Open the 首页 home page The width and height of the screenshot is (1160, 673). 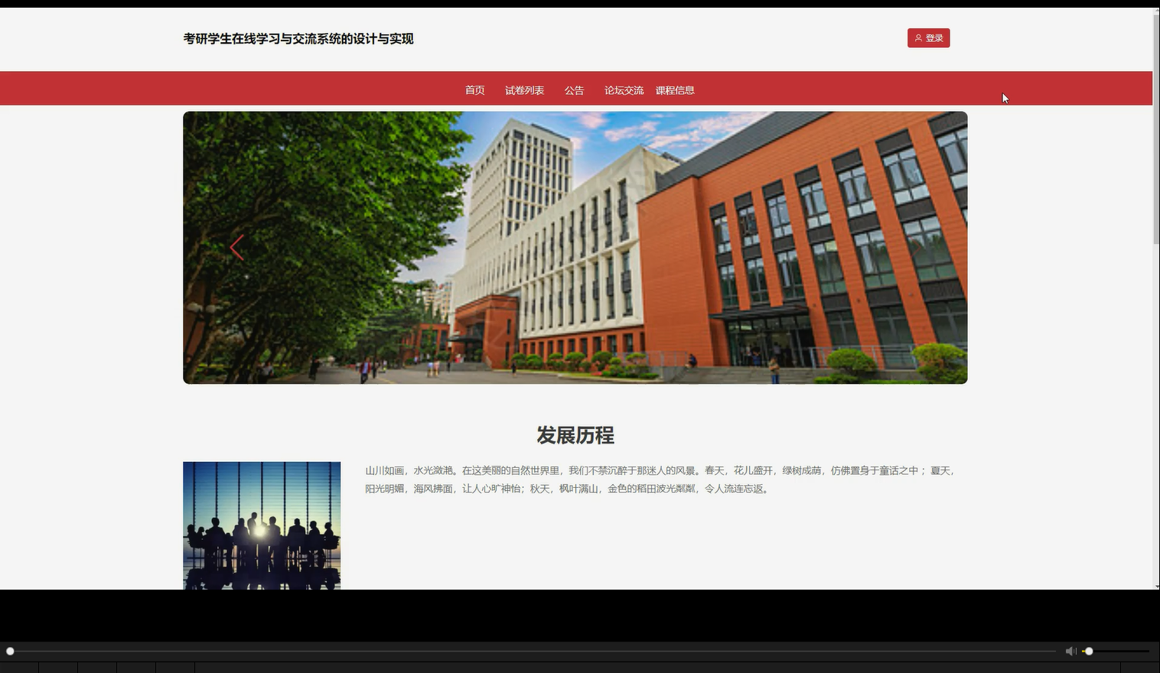474,90
